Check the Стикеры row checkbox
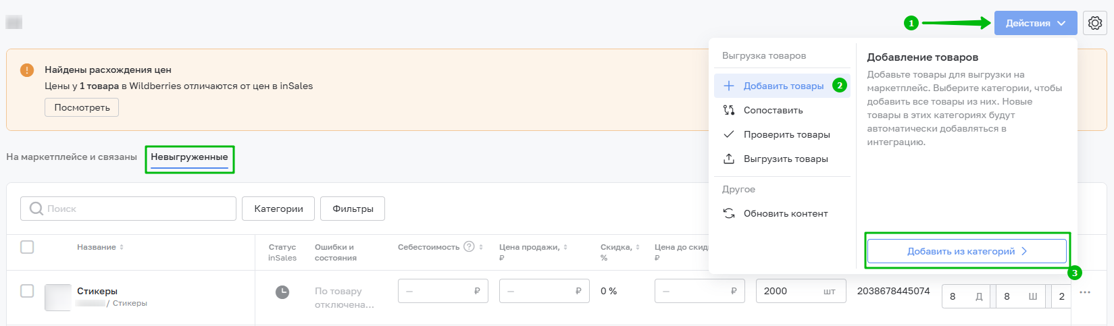The width and height of the screenshot is (1114, 326). pos(27,291)
